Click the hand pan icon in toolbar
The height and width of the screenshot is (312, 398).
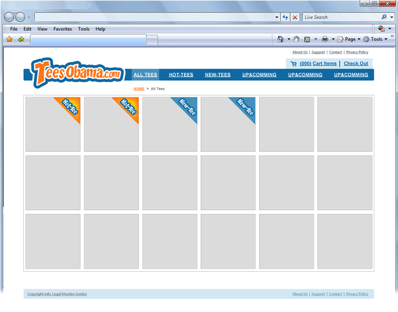tap(296, 39)
